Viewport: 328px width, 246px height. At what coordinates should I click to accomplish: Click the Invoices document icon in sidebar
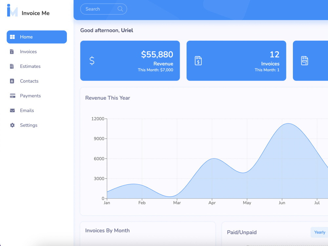[12, 52]
